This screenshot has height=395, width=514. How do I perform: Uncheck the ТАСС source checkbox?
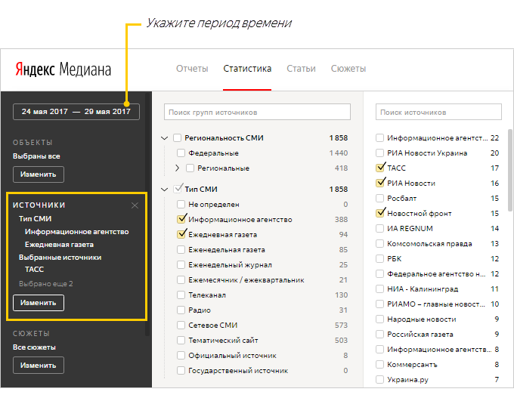click(379, 168)
